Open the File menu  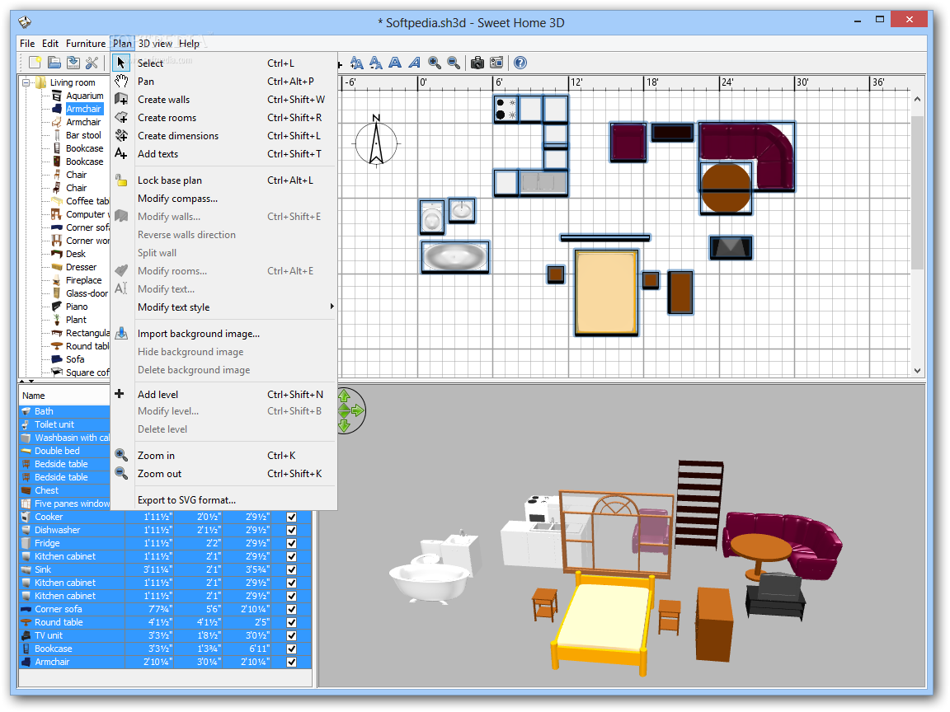27,44
